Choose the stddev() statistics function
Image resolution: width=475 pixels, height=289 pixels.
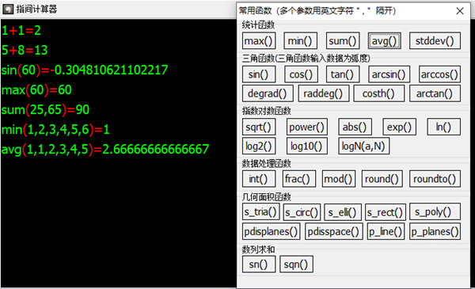point(435,40)
